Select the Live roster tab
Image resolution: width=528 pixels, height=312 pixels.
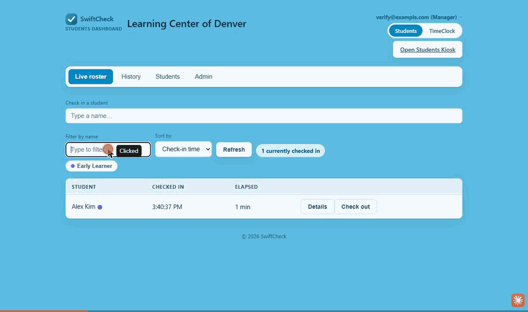point(90,77)
